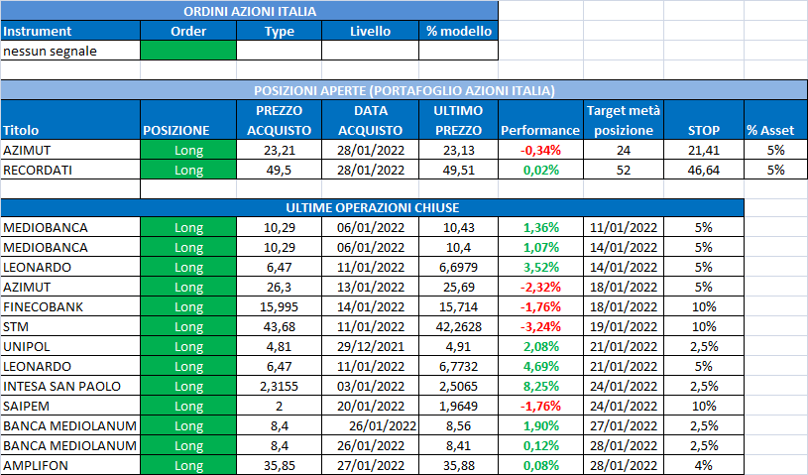Screen dimensions: 808x475
Task: Select AZIMUT stop value 21,41
Action: (x=703, y=150)
